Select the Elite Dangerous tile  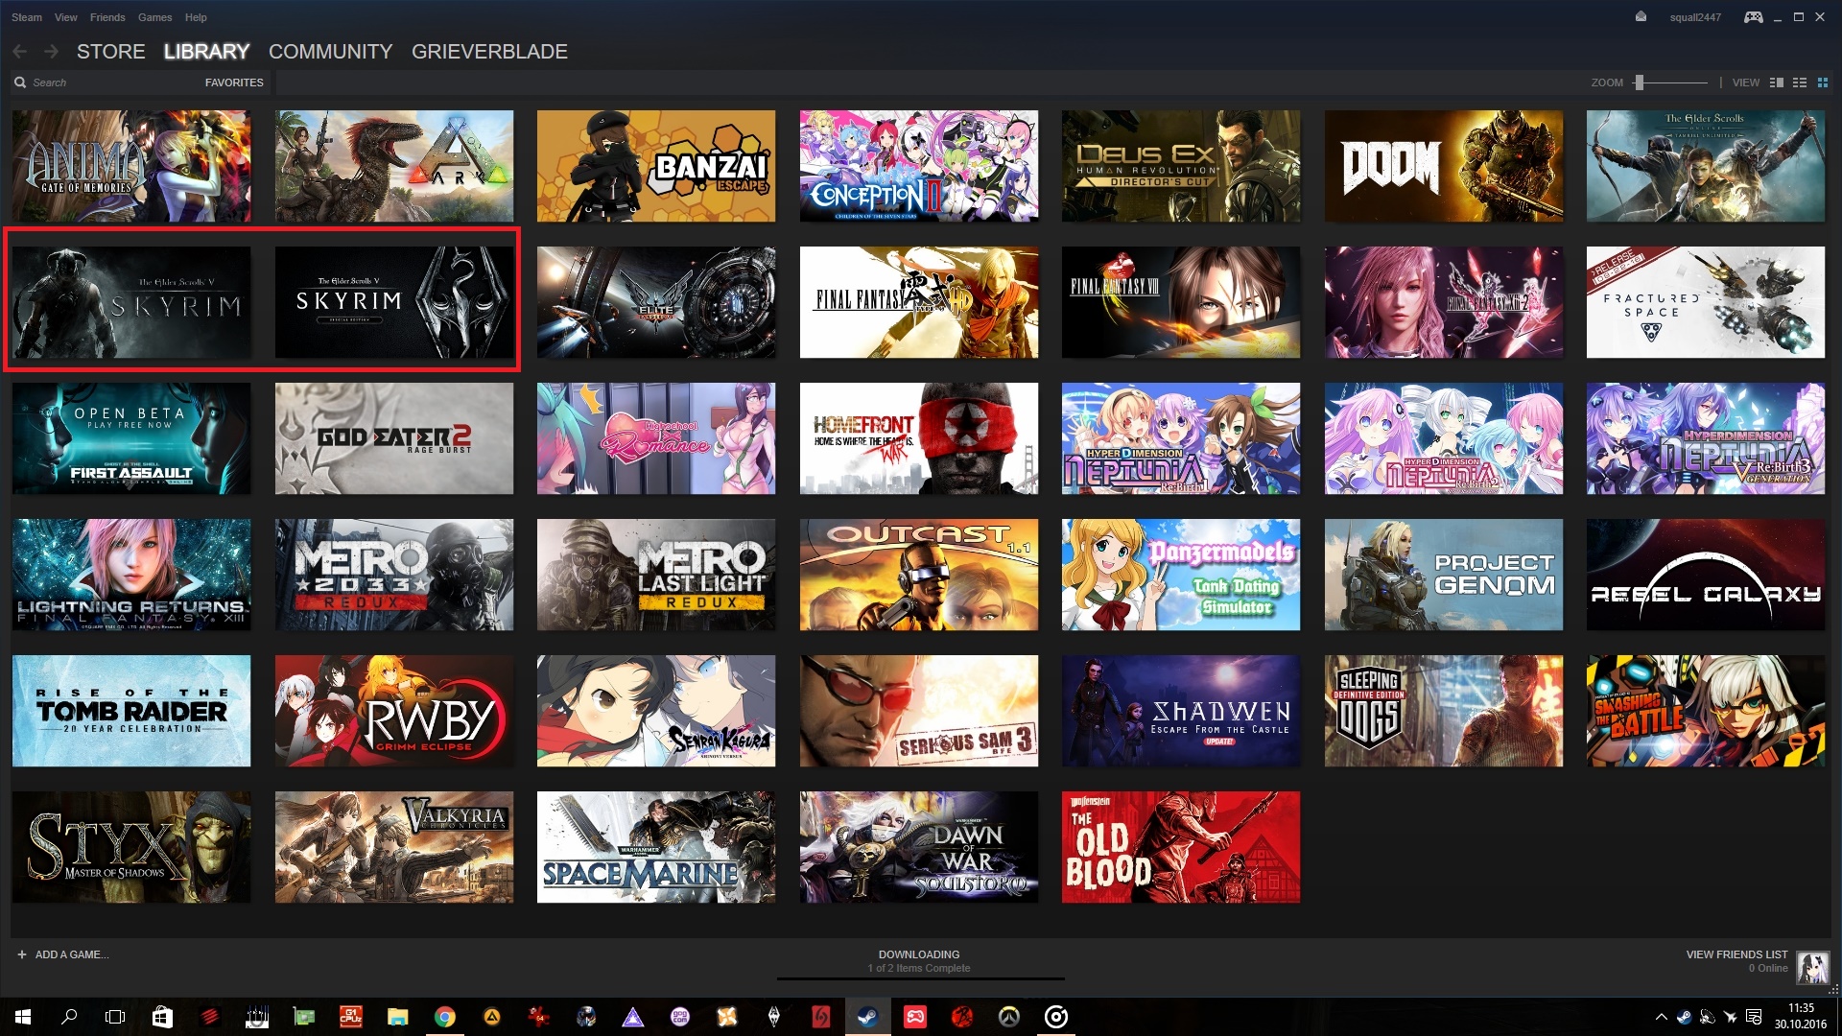coord(656,302)
